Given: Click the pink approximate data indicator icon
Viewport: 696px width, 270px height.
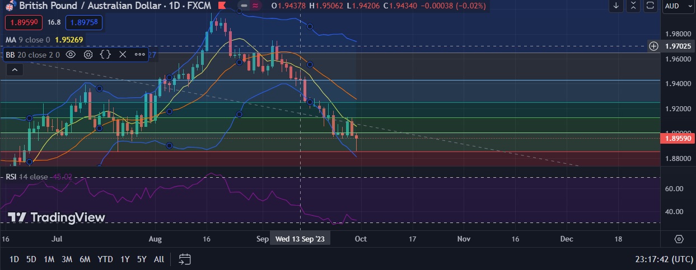Looking at the screenshot, I should pos(256,6).
